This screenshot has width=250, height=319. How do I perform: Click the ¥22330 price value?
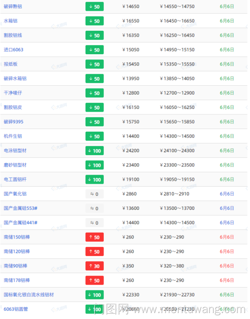(131, 295)
